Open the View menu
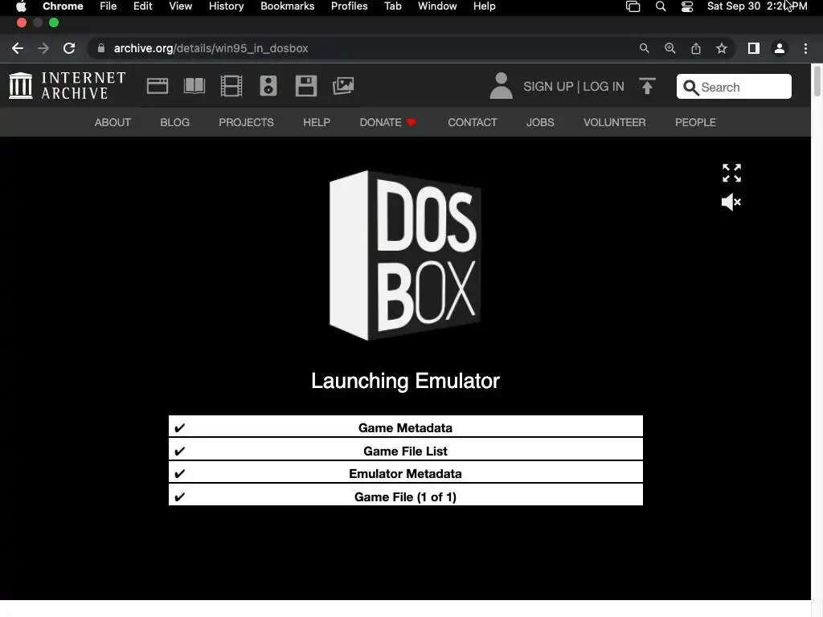The image size is (823, 617). [181, 6]
